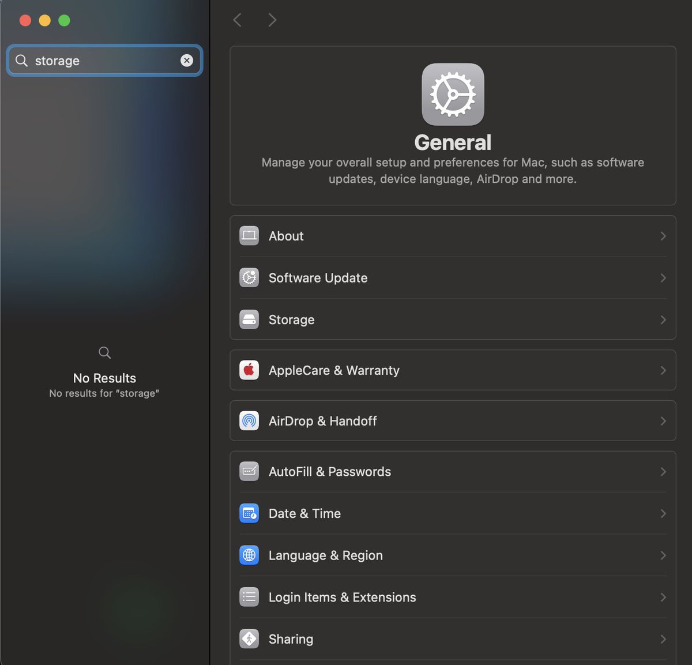This screenshot has width=692, height=665.
Task: Click the No Results message
Action: [x=104, y=378]
